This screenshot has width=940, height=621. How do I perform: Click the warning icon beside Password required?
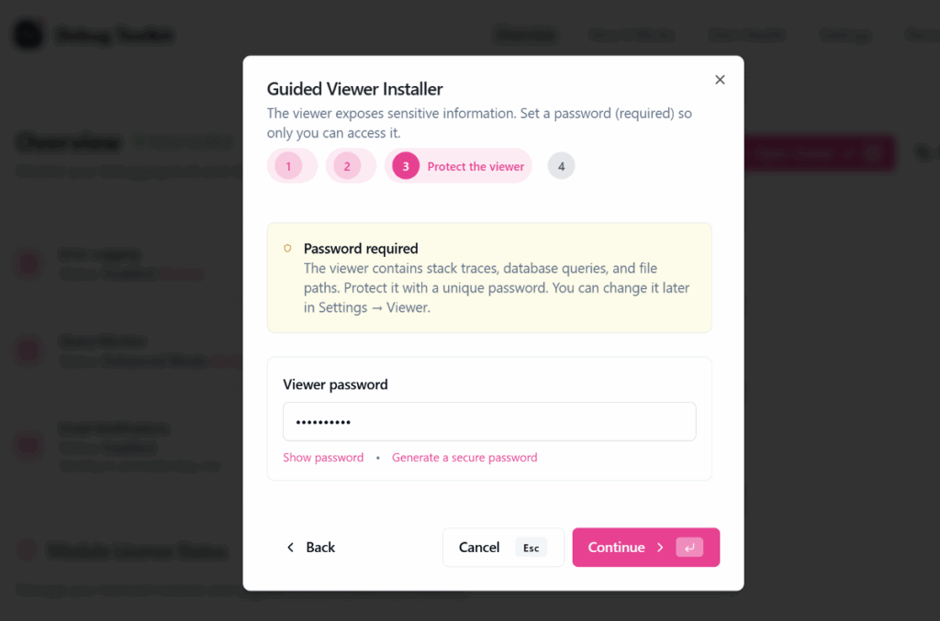pos(287,248)
